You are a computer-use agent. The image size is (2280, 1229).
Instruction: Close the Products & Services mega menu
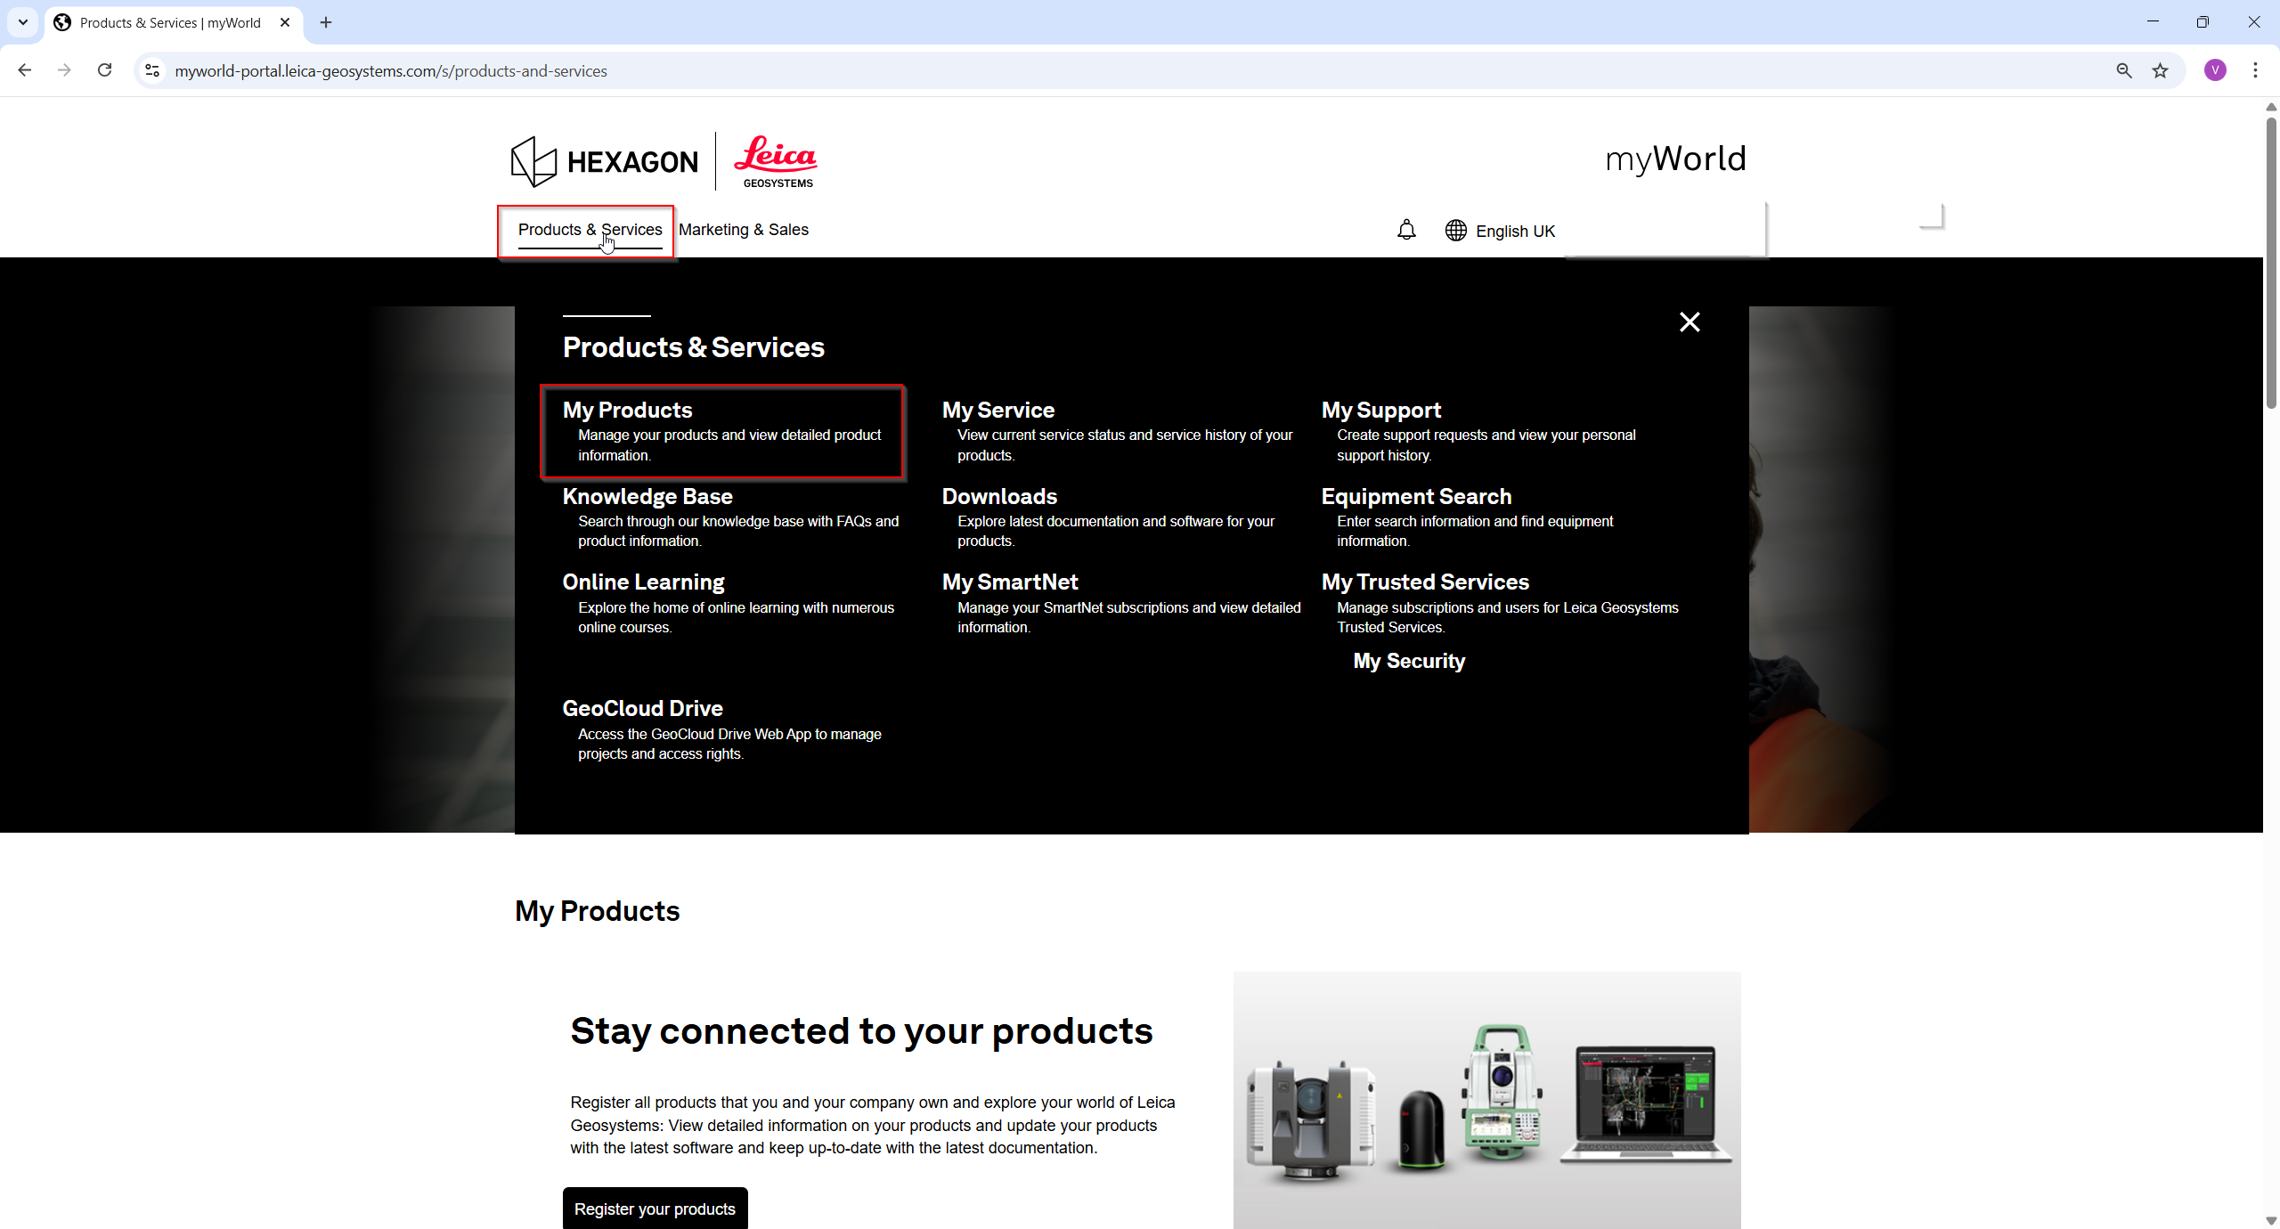point(1690,322)
